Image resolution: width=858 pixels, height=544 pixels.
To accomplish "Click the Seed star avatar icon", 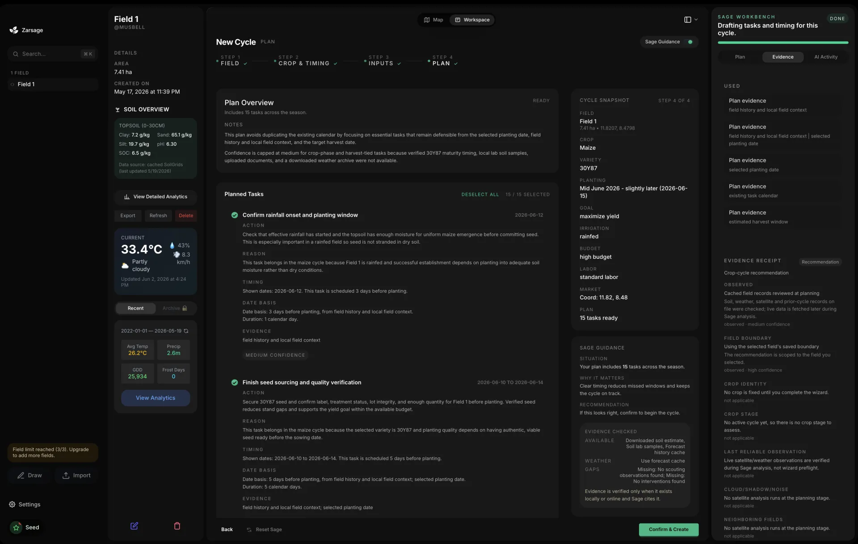I will [16, 527].
